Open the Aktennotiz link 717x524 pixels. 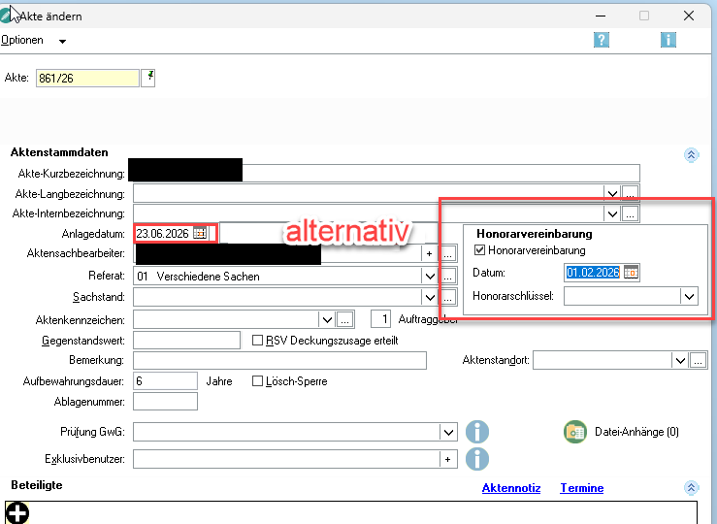coord(511,488)
